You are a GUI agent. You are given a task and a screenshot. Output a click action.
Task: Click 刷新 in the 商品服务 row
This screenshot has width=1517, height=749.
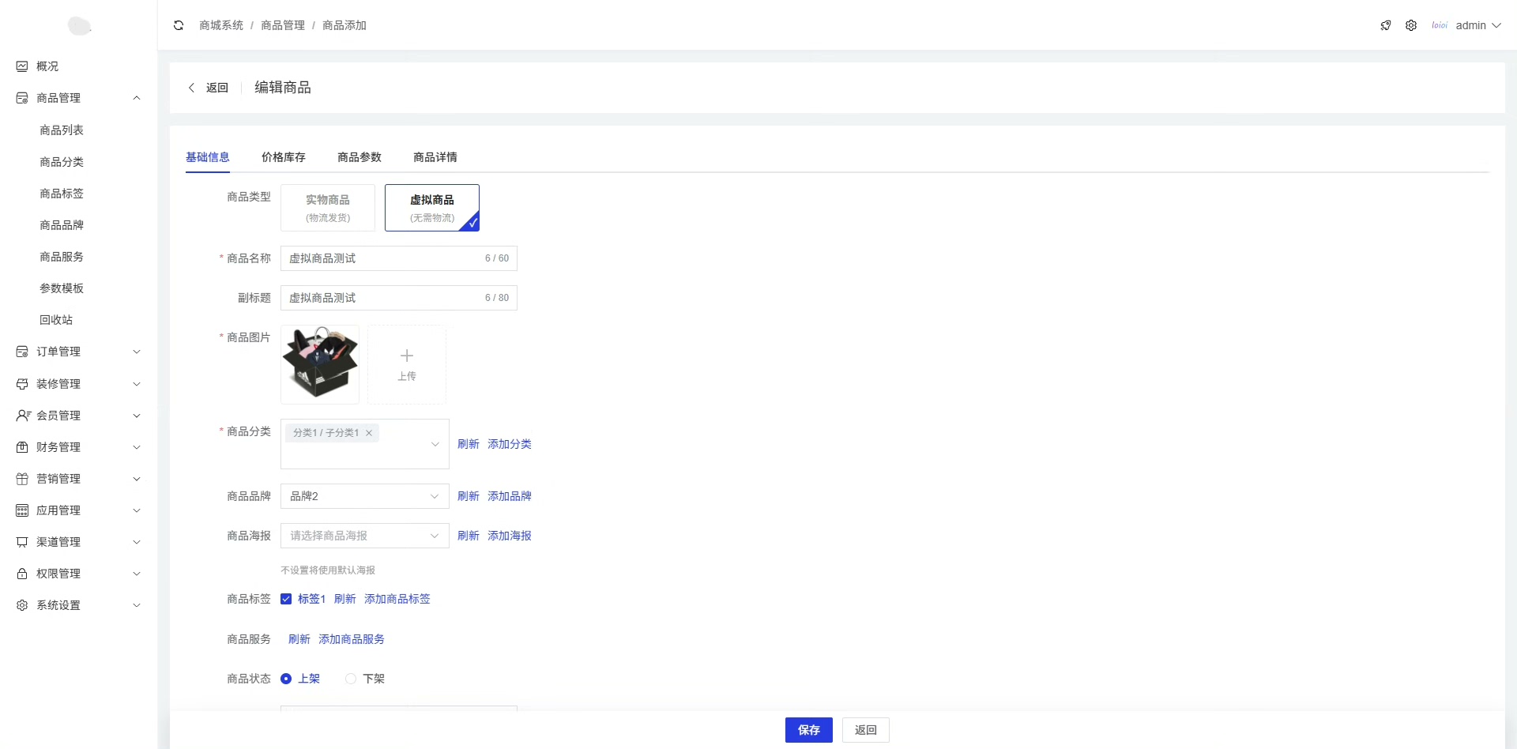pyautogui.click(x=299, y=639)
